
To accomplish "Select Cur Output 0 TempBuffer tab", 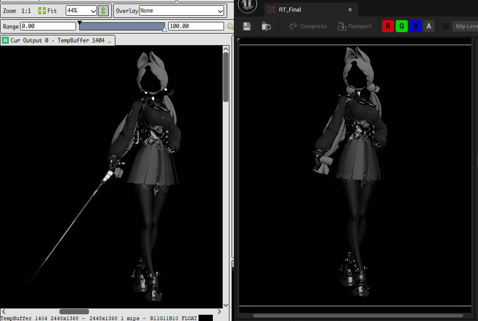I will pyautogui.click(x=58, y=40).
